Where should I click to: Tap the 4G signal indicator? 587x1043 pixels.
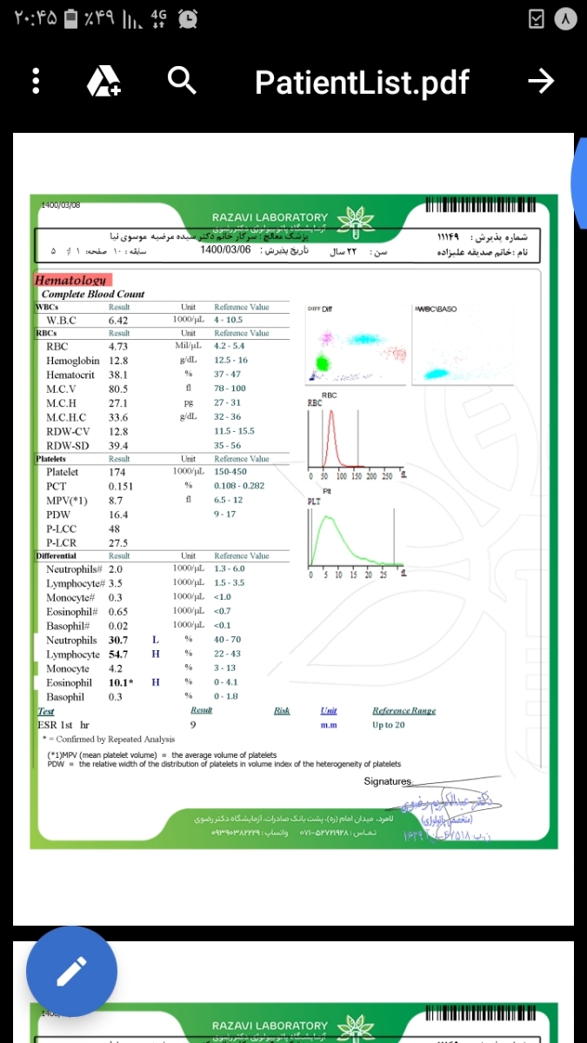[x=159, y=17]
